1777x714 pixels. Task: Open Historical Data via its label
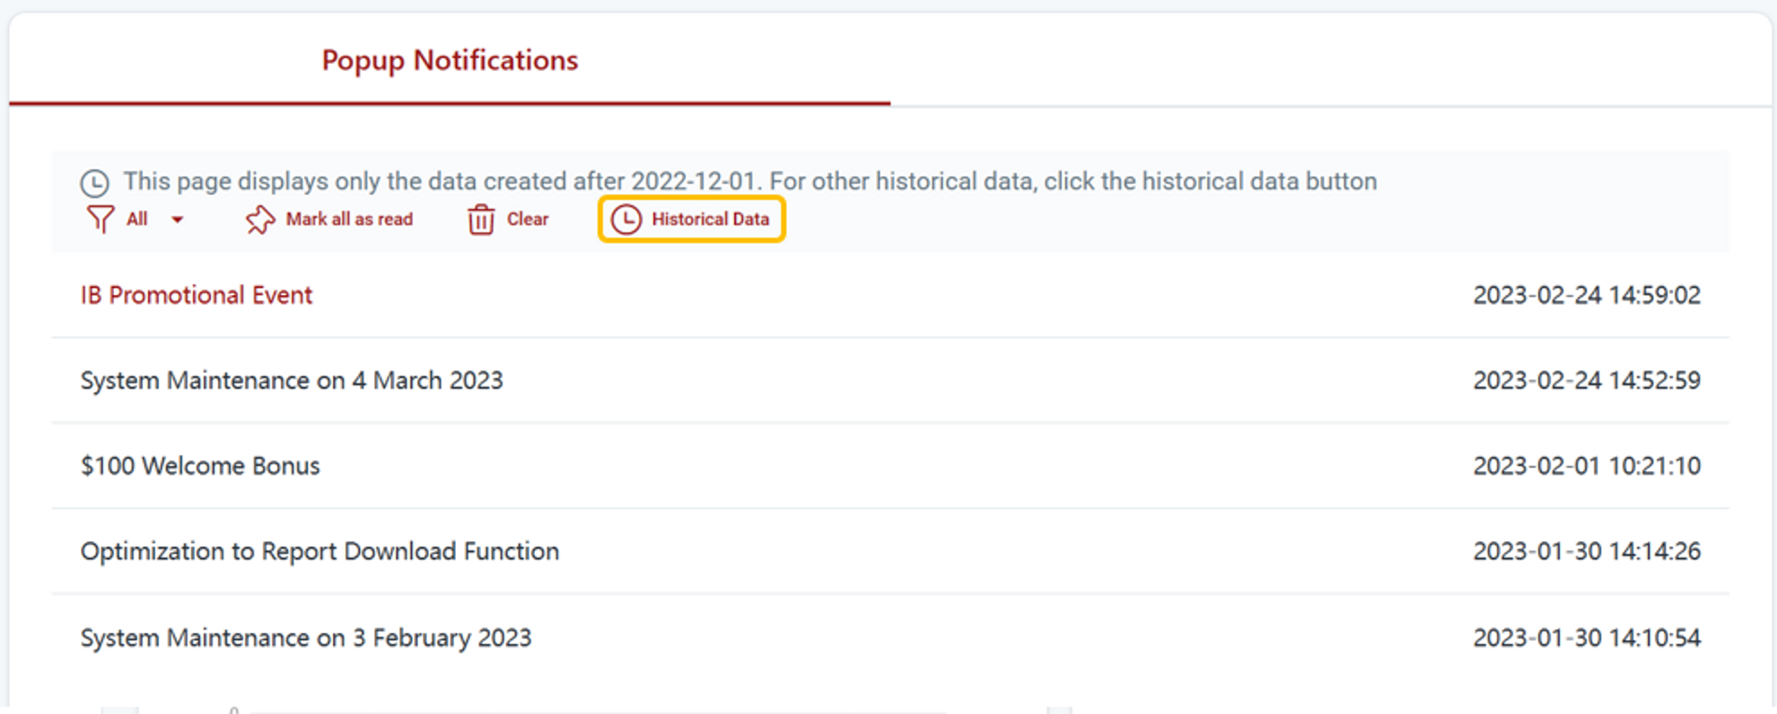[x=710, y=220]
